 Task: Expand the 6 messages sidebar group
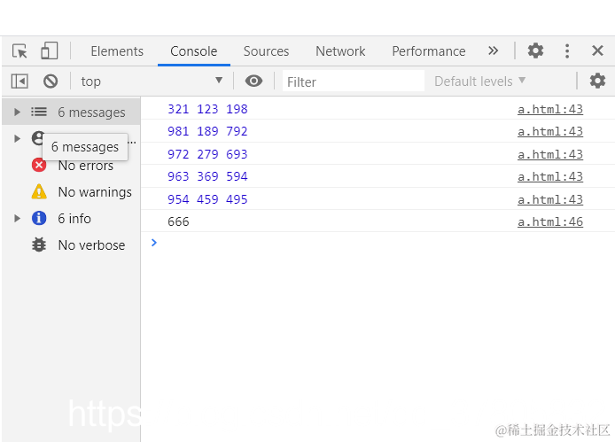[17, 112]
